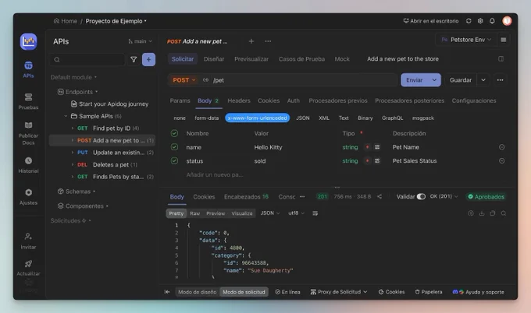Open settings gear in top bar
Screen dimensions: 531x313
[480, 21]
